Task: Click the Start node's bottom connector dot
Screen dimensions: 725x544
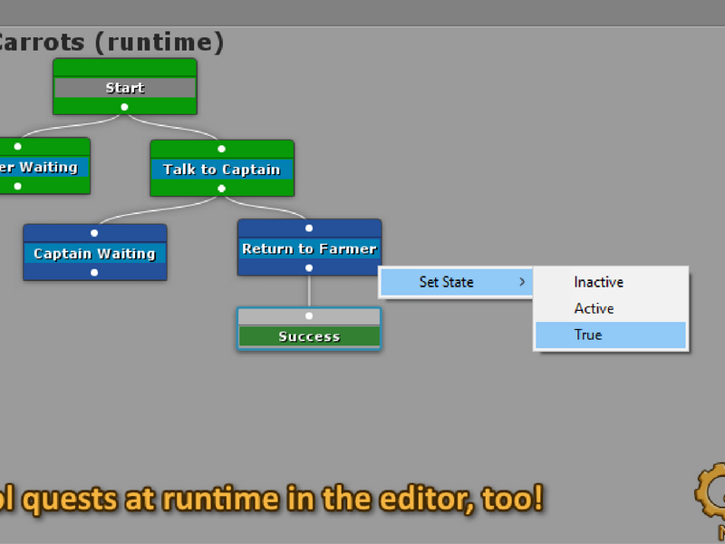Action: [x=124, y=107]
